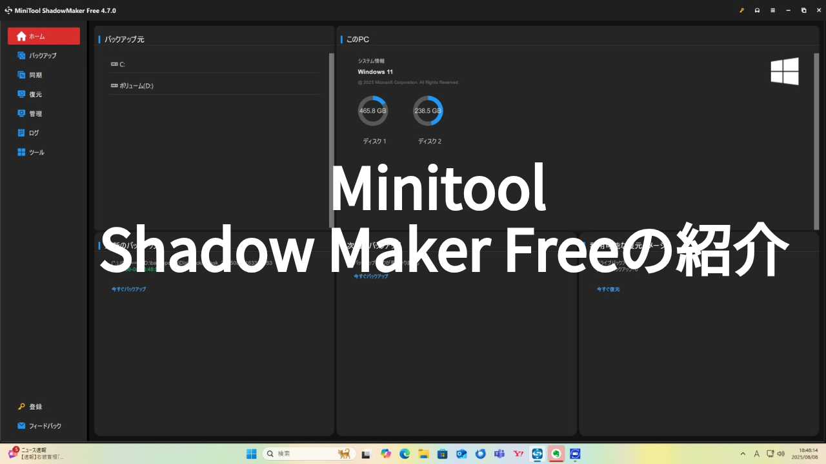Click the このPC panel scrollbar
The image size is (826, 464).
(816, 140)
